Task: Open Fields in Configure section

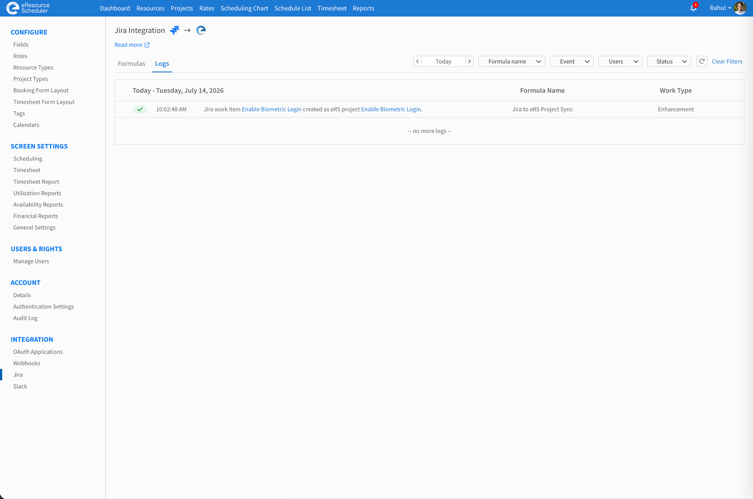Action: pos(21,44)
